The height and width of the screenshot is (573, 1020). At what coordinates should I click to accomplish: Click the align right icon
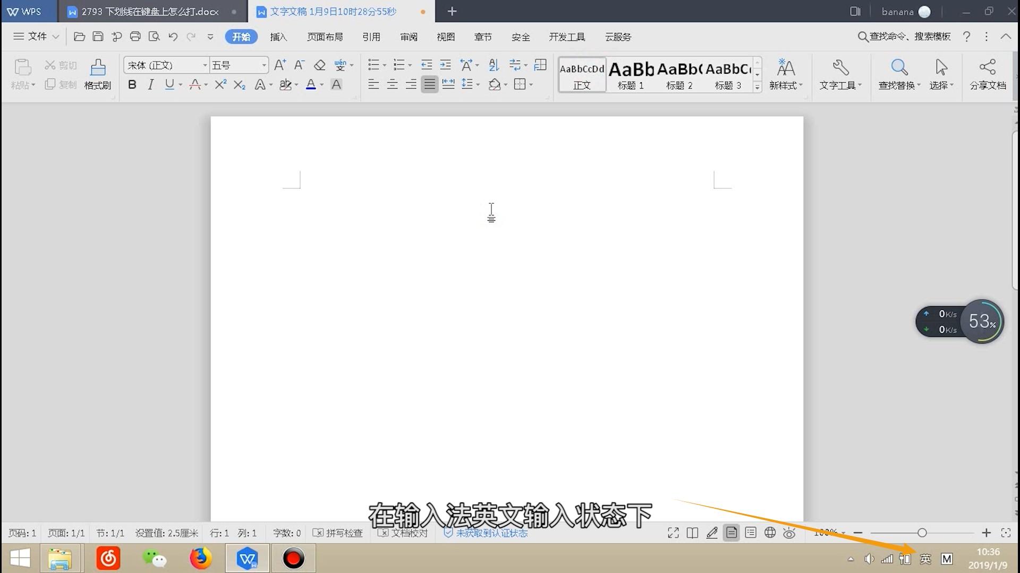(411, 84)
